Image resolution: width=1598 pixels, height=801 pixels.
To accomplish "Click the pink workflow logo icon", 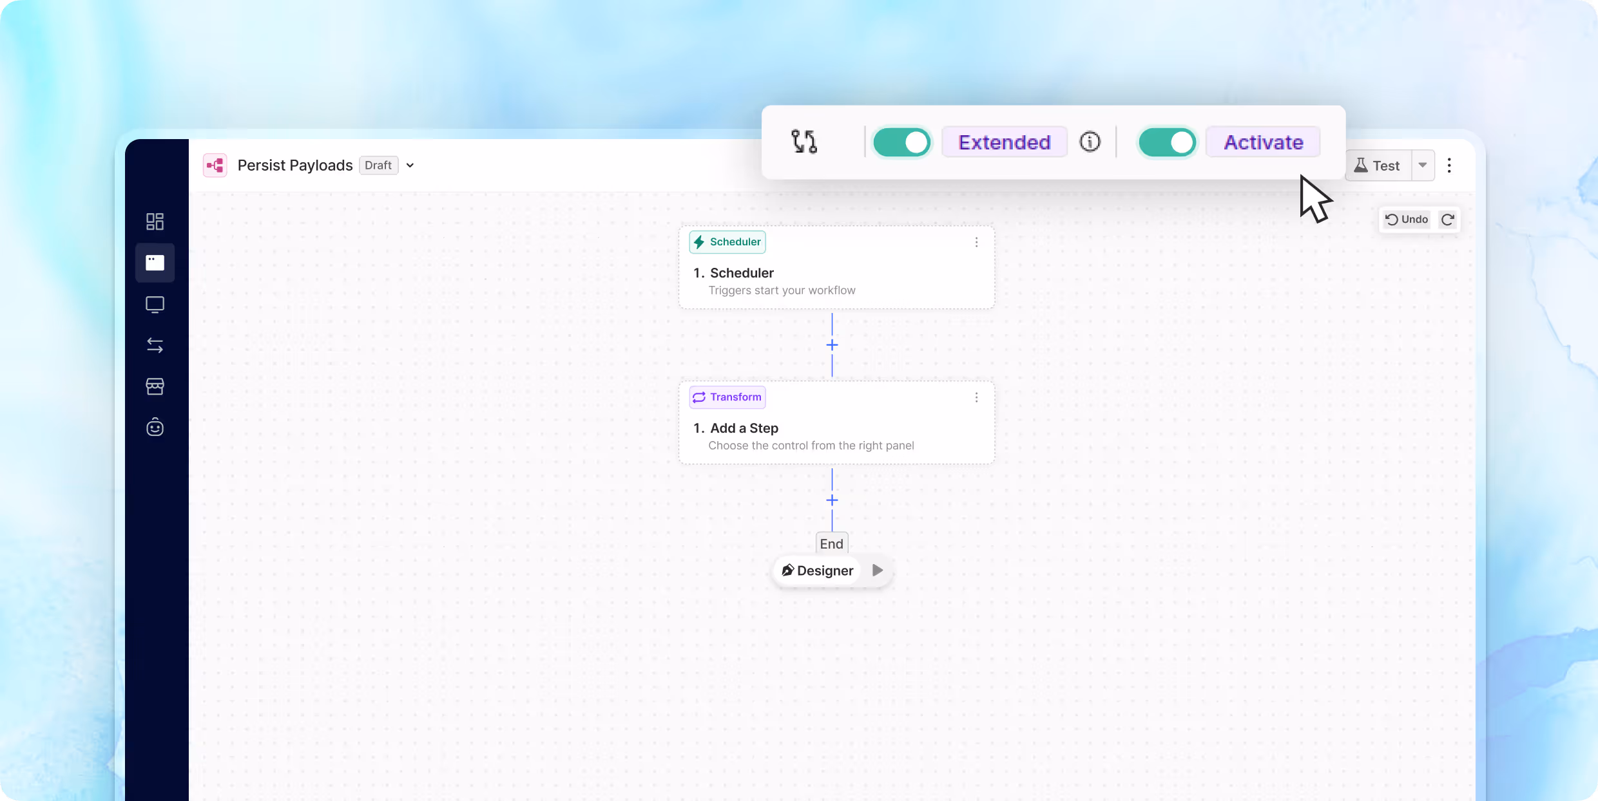I will pos(215,165).
